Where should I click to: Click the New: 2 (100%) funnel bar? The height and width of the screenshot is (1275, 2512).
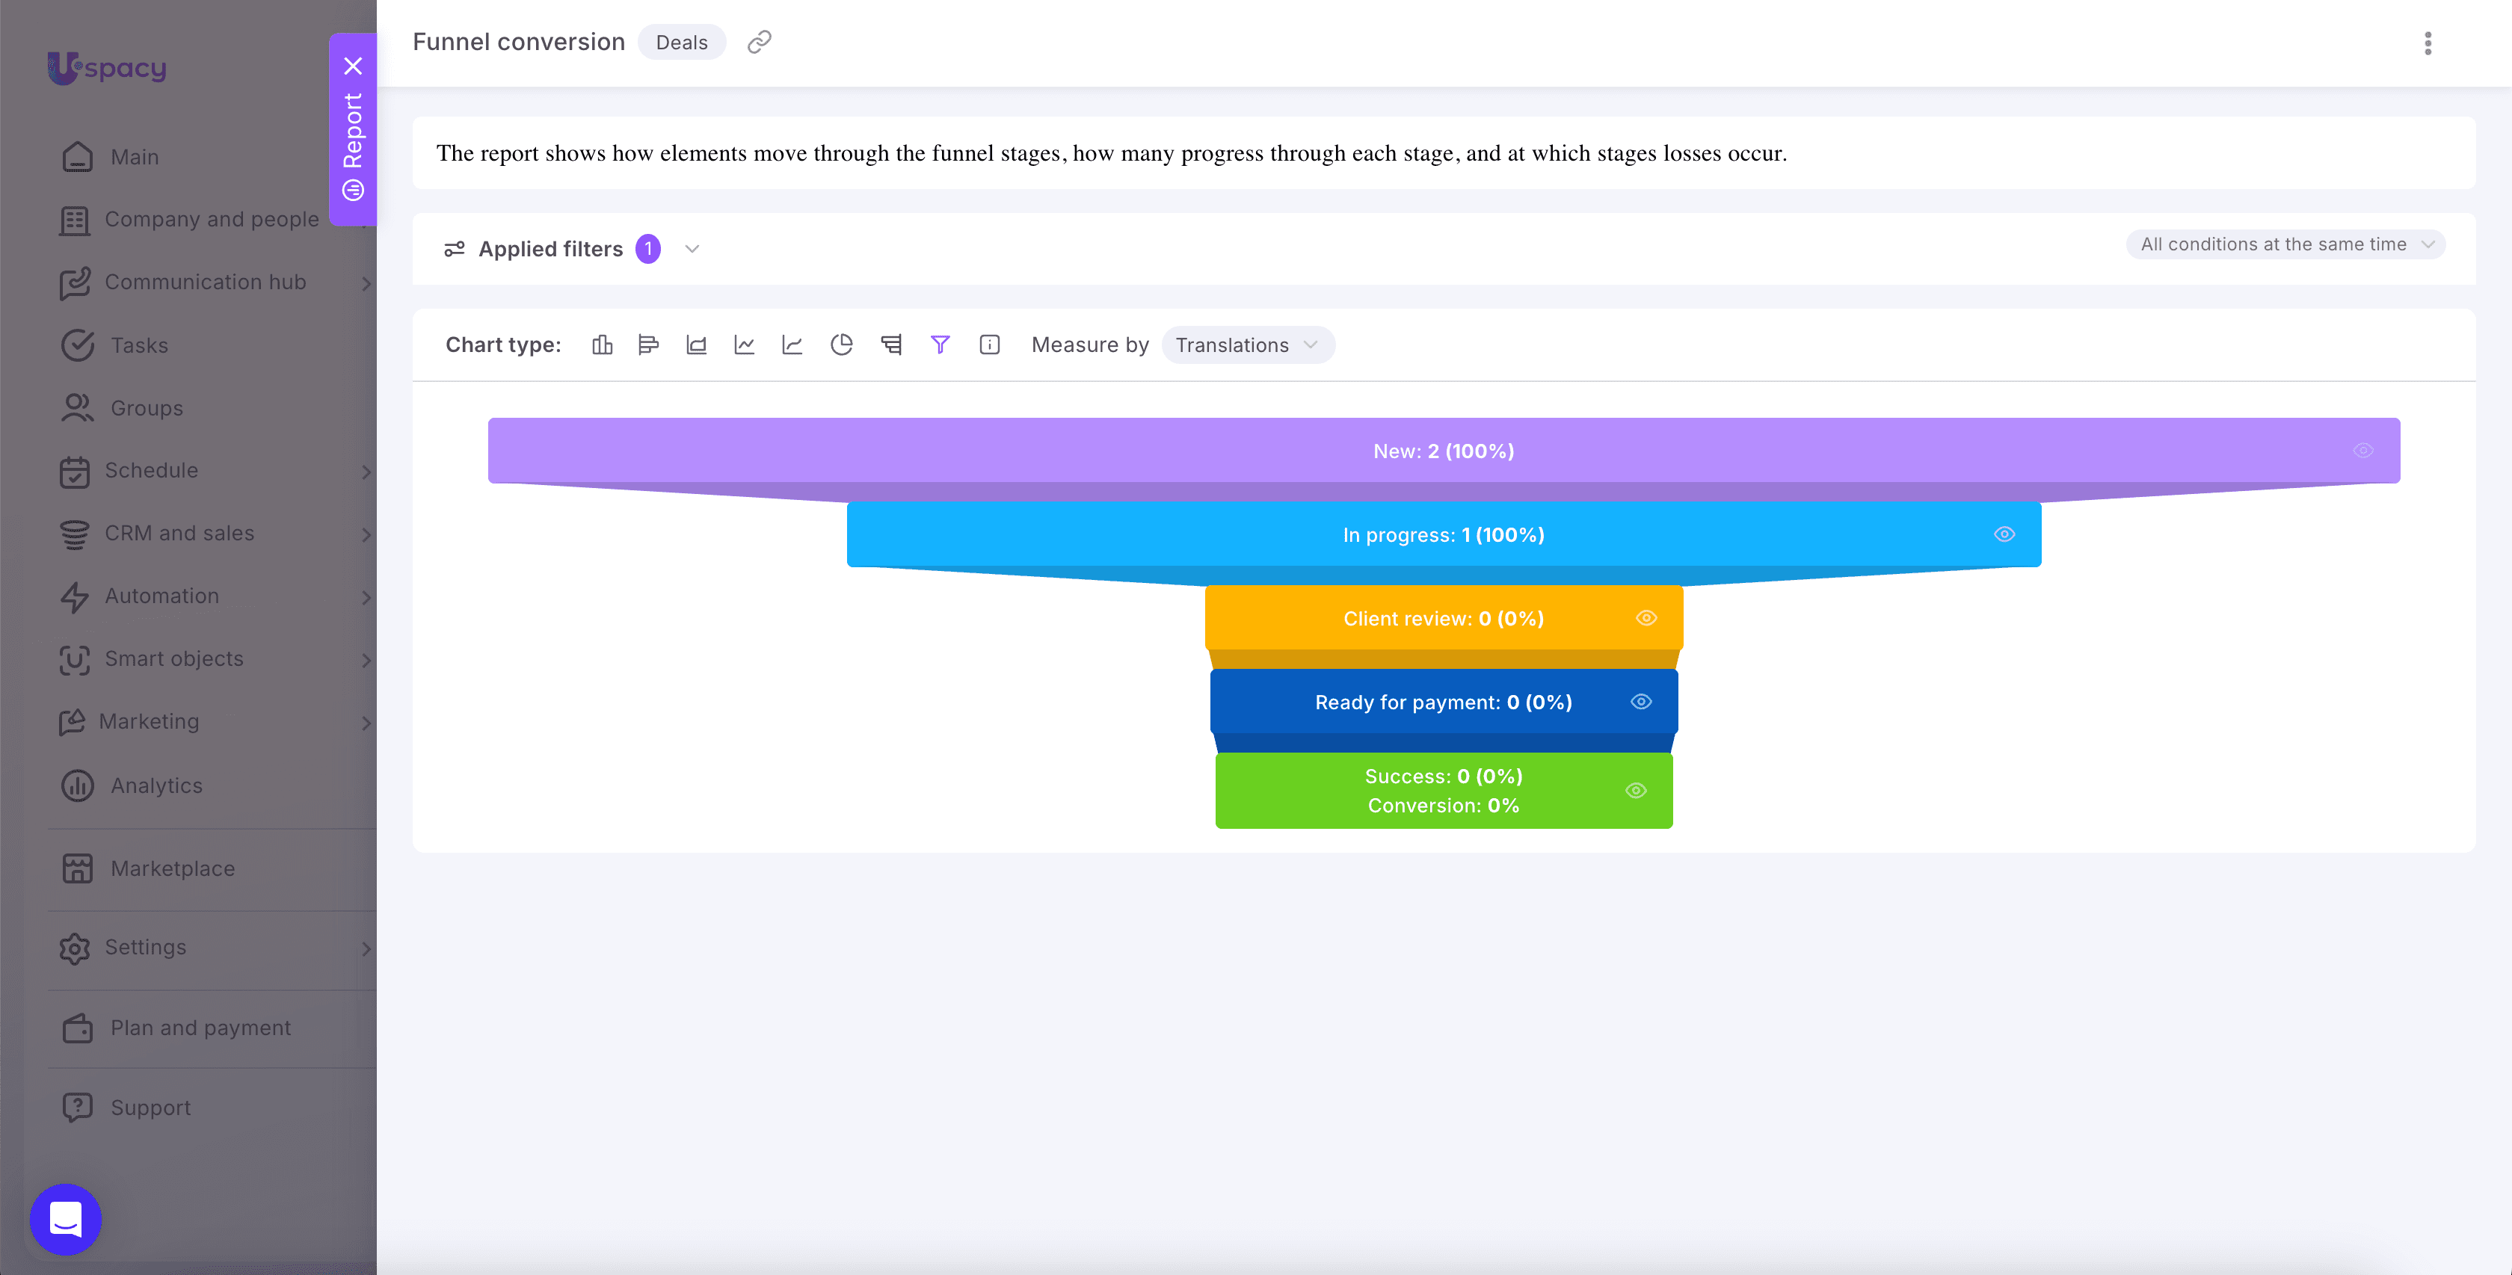(1443, 451)
